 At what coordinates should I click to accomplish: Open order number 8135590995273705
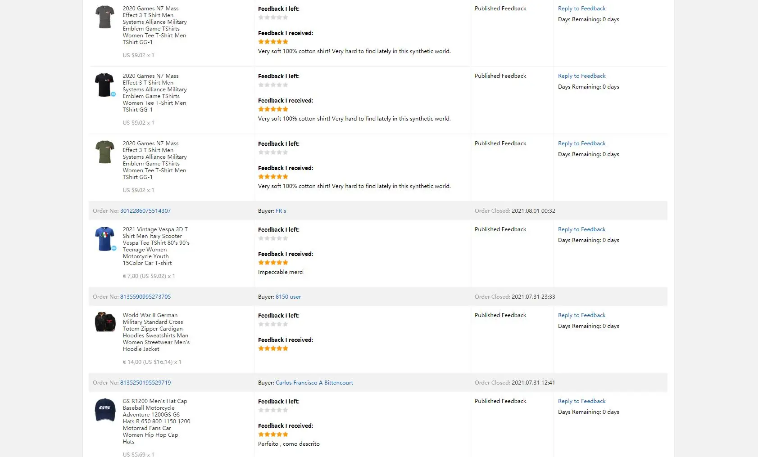(x=145, y=297)
